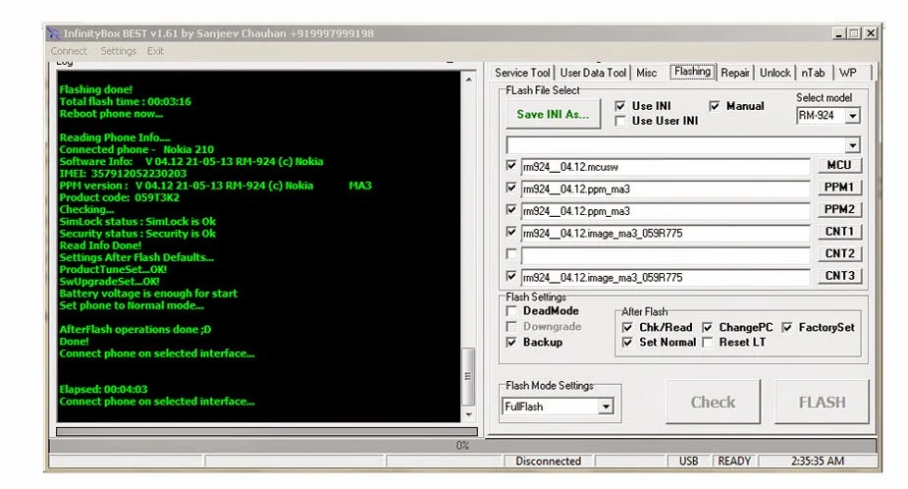Image resolution: width=908 pixels, height=489 pixels.
Task: Click the log scrollbar thumb
Action: coord(468,377)
